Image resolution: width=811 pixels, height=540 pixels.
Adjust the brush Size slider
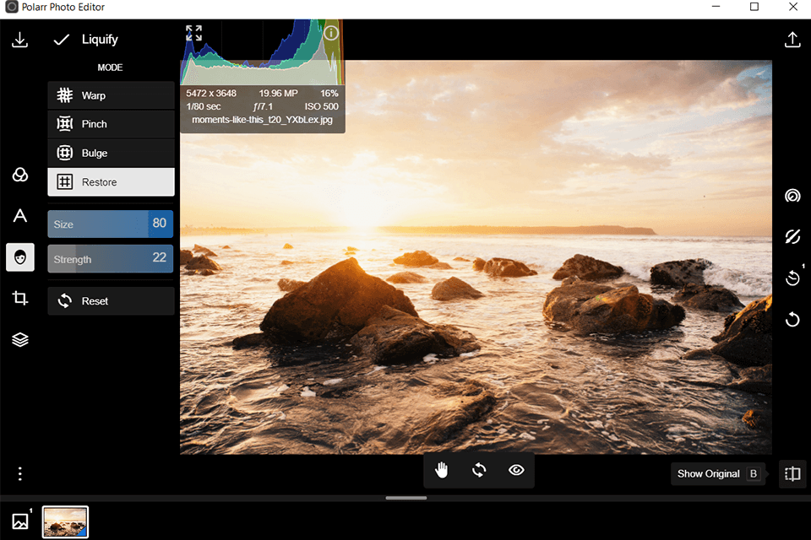[x=111, y=224]
